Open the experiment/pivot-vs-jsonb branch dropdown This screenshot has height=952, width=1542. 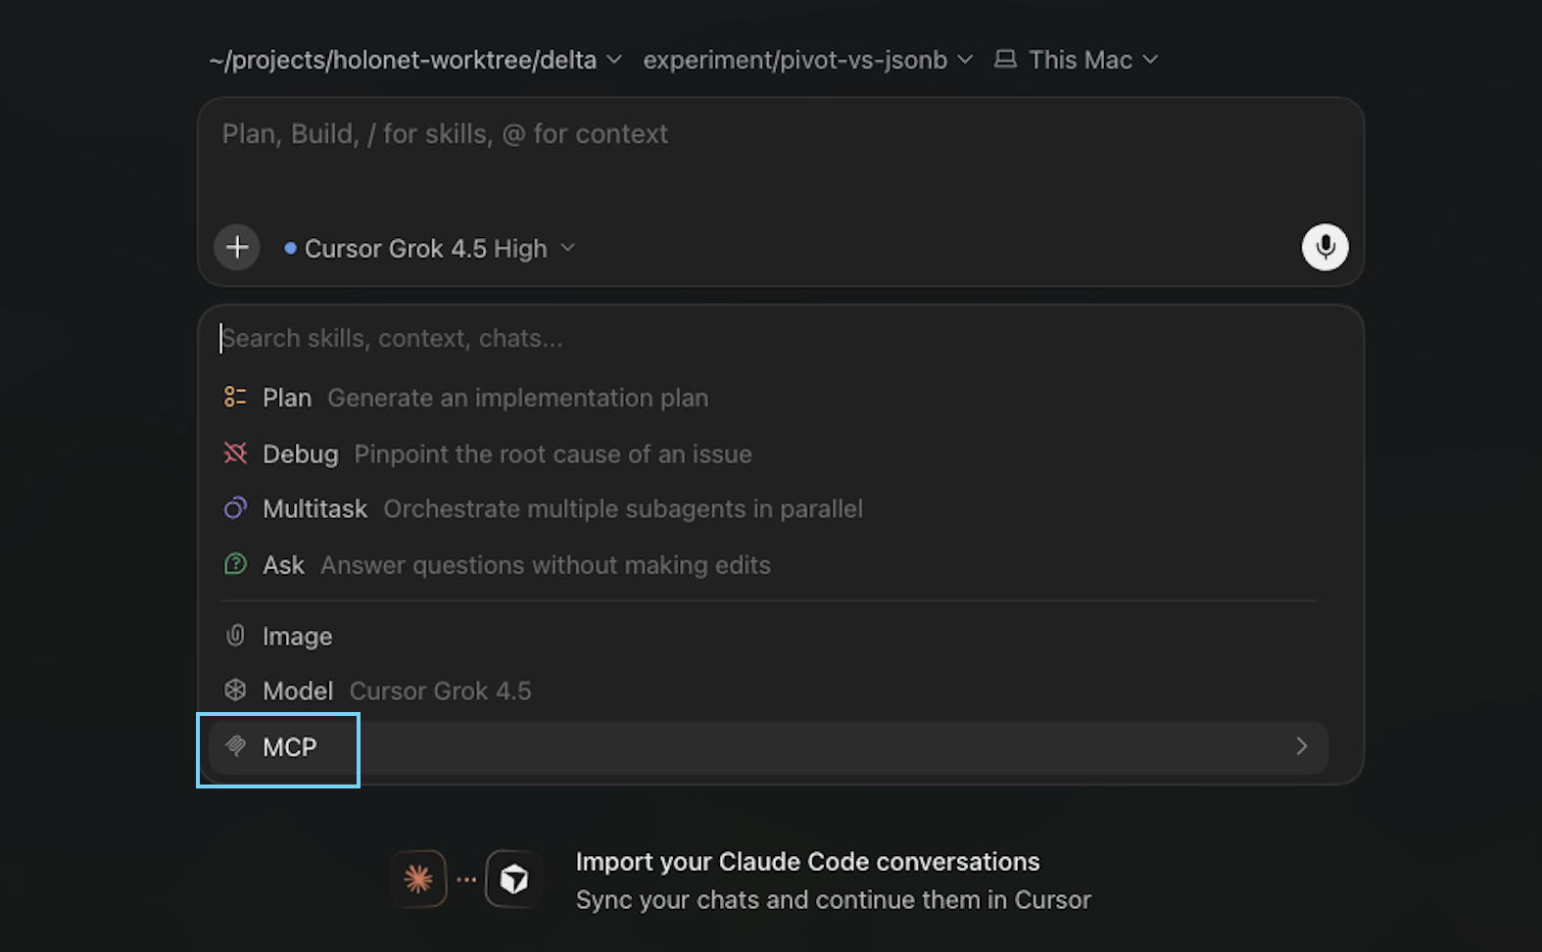pos(808,60)
